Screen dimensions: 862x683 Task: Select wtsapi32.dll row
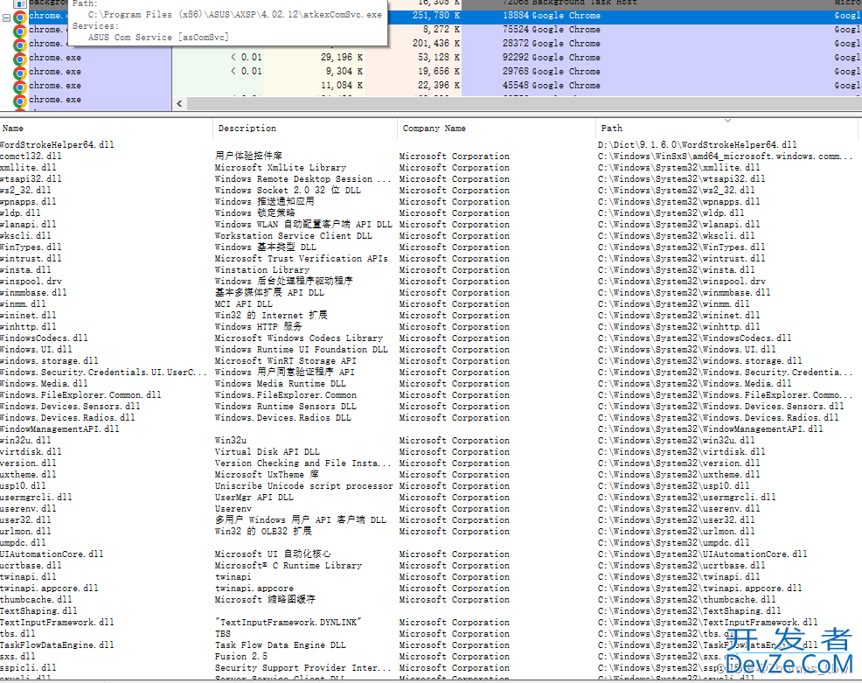point(431,178)
